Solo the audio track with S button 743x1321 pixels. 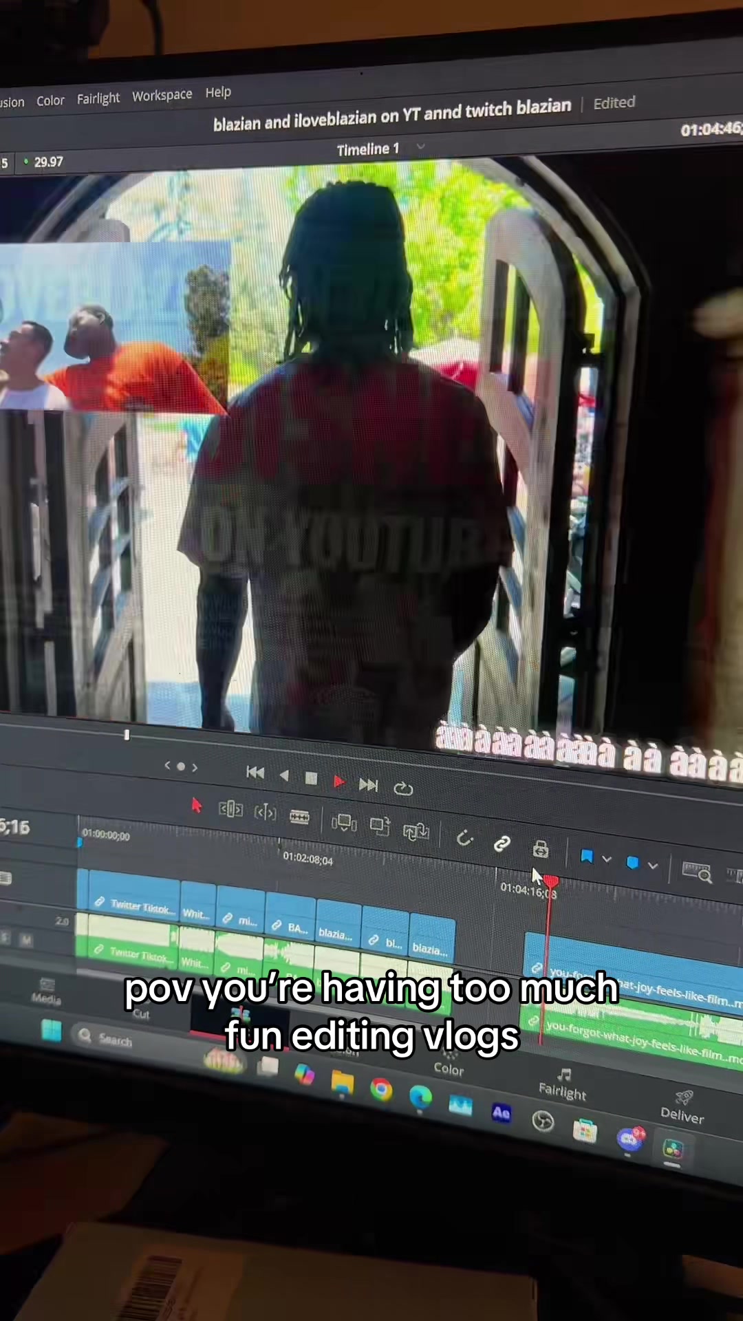tap(6, 938)
